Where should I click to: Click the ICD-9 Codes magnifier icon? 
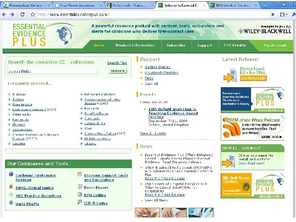(x=80, y=202)
